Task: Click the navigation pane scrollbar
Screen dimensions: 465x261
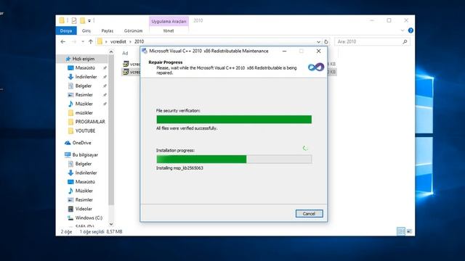Action: coord(111,130)
